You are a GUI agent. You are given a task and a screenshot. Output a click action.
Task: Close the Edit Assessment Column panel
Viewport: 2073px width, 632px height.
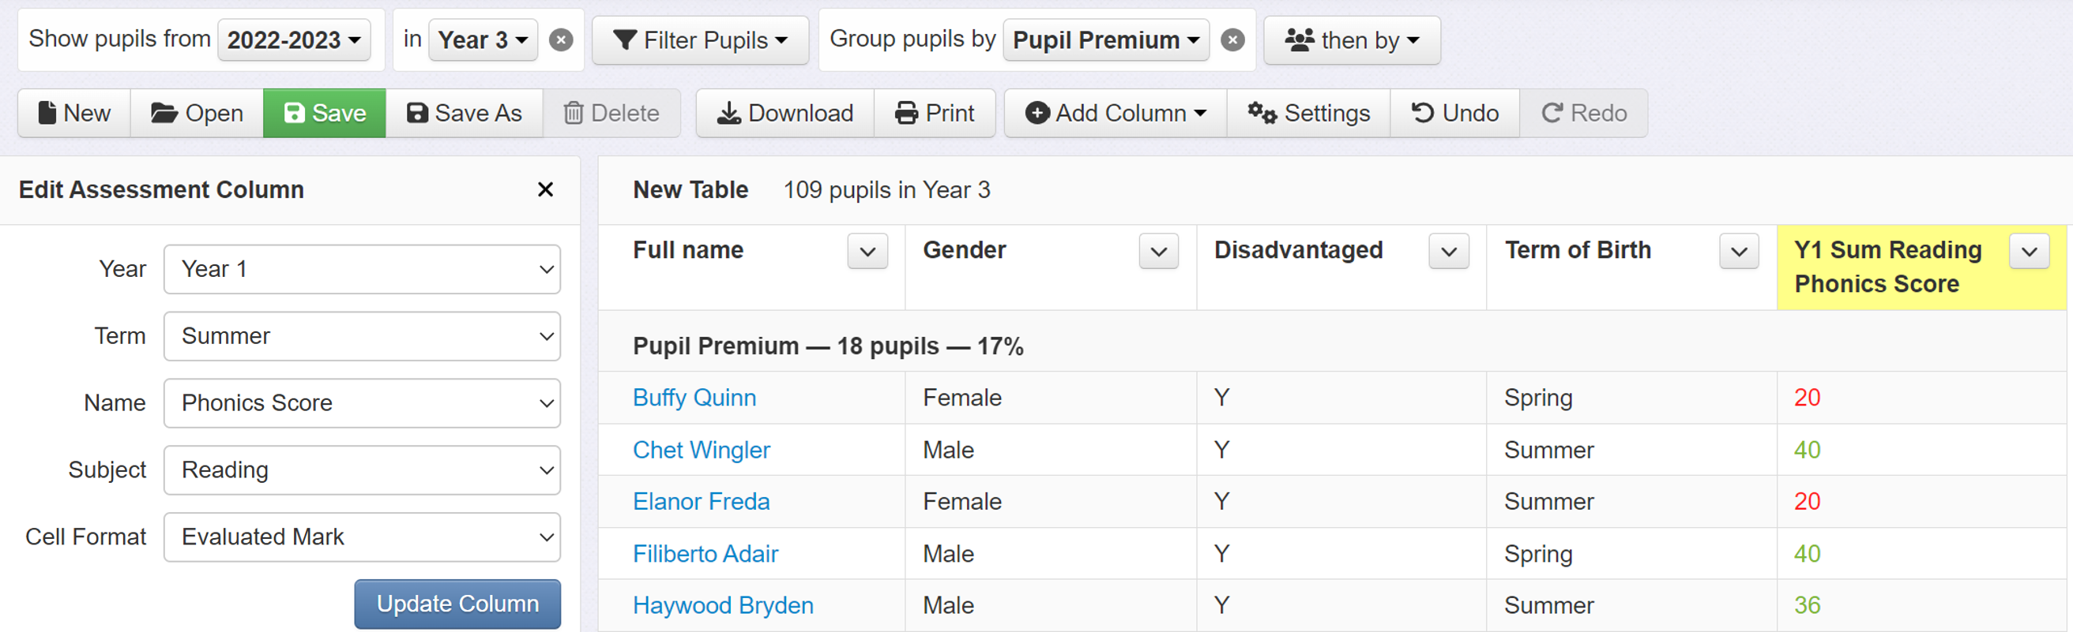(x=545, y=190)
